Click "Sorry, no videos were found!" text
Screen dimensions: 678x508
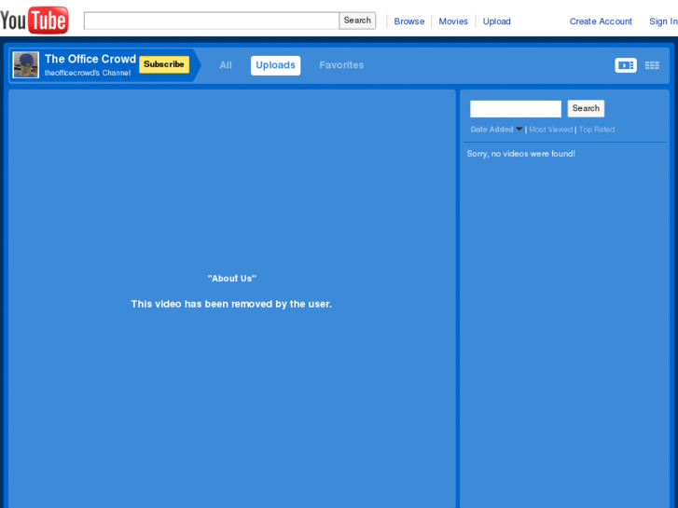coord(520,154)
